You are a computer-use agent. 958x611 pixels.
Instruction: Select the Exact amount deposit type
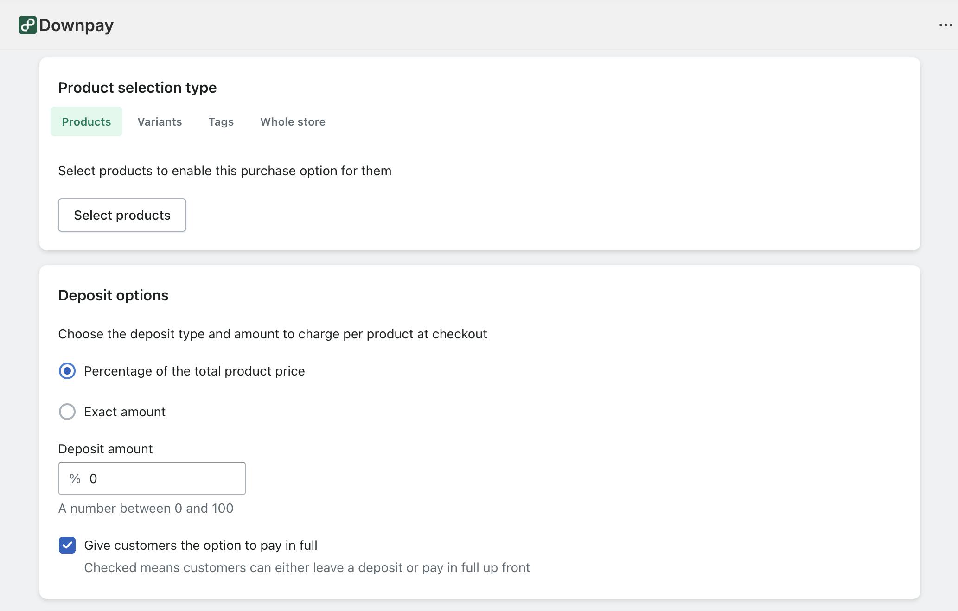[x=67, y=412]
